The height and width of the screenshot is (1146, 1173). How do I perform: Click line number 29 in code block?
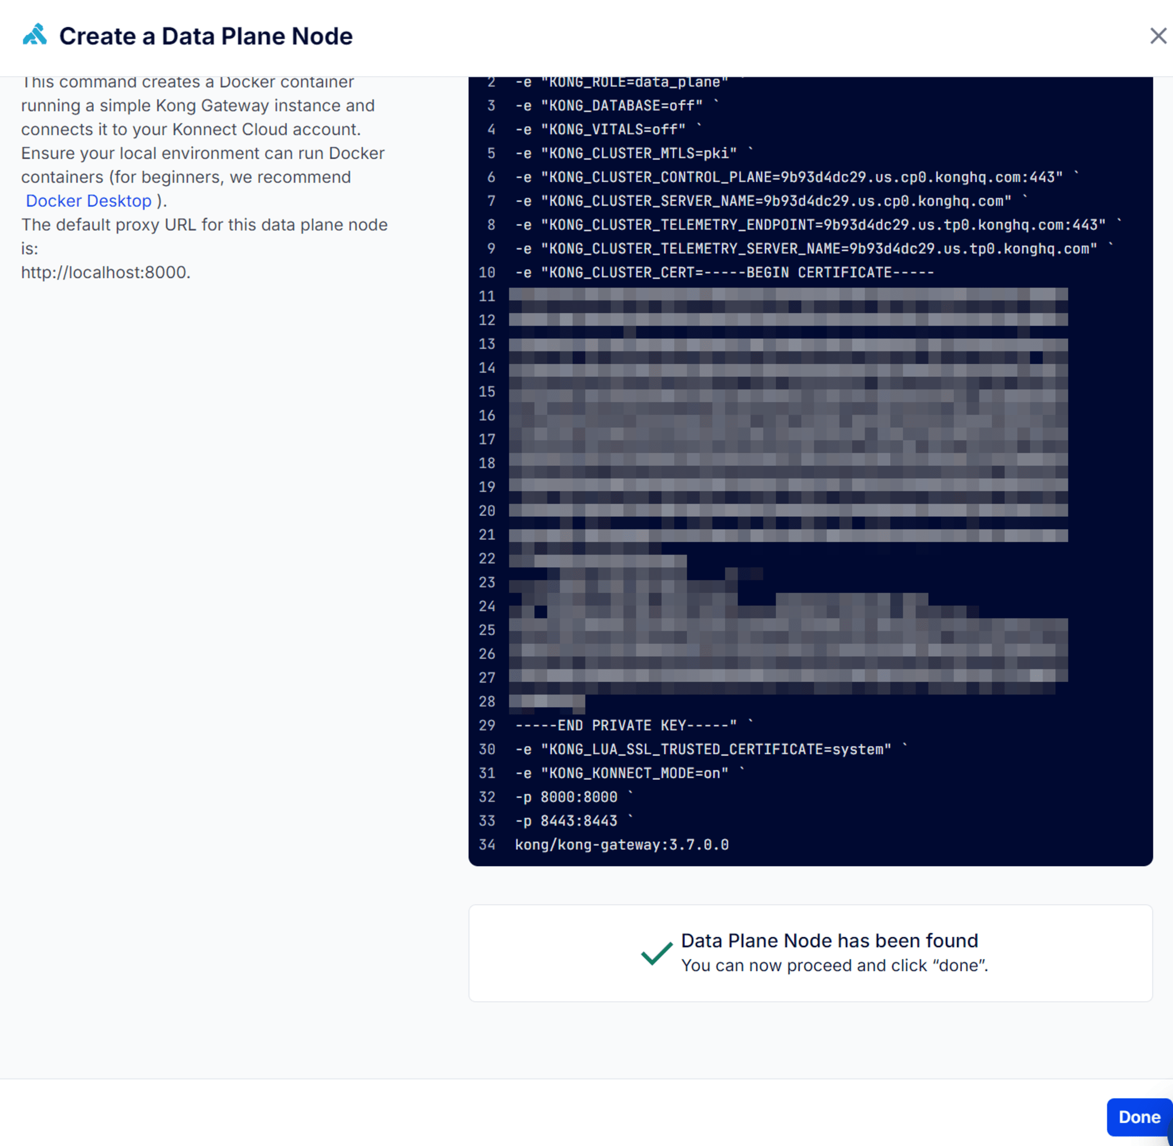click(487, 725)
